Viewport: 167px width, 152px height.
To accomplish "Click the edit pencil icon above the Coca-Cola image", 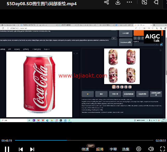I will click(x=74, y=53).
